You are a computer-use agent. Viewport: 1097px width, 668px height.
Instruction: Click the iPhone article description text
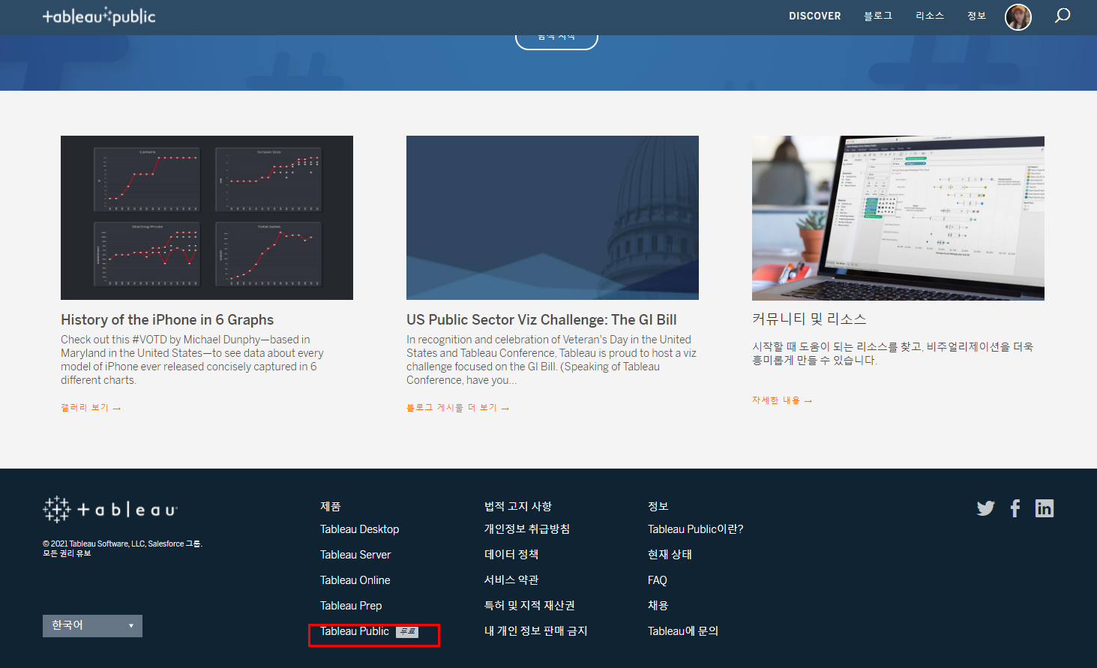[192, 360]
